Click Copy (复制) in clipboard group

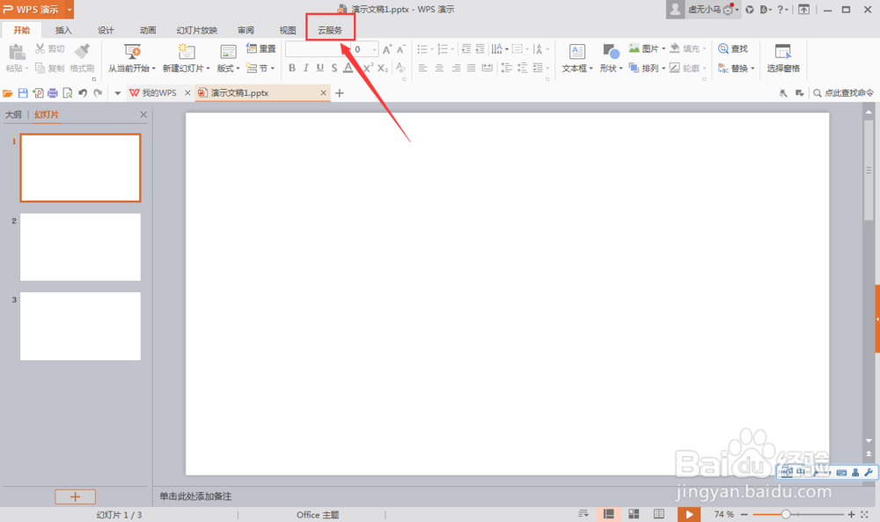pos(49,68)
